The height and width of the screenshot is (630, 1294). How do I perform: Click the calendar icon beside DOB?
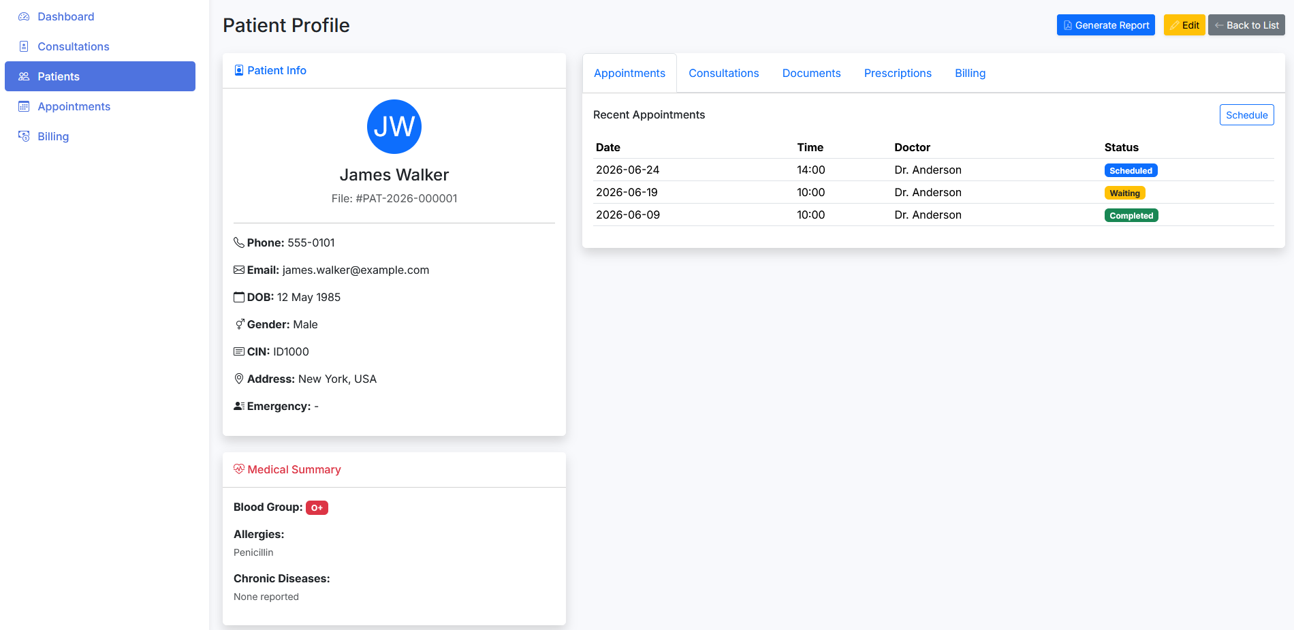click(239, 297)
